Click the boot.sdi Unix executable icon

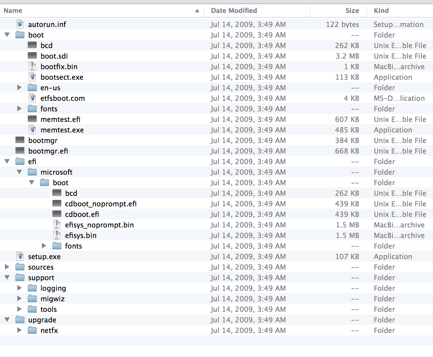point(32,56)
